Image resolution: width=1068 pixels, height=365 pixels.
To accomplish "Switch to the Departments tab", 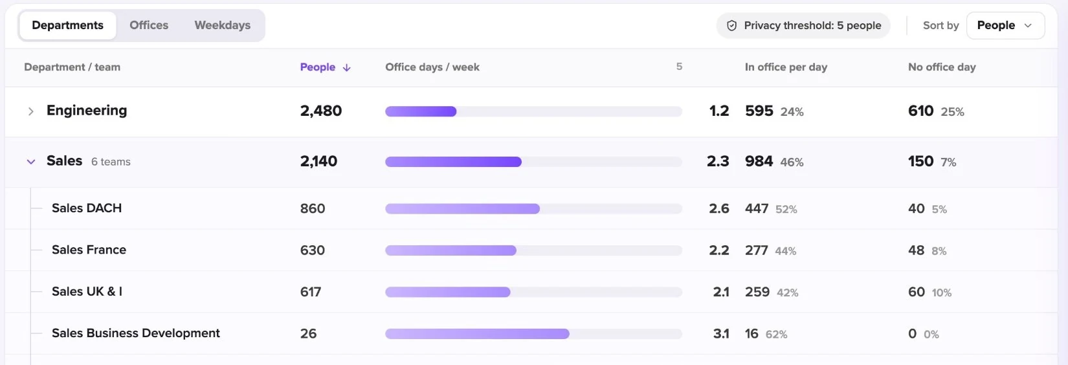I will [x=67, y=25].
